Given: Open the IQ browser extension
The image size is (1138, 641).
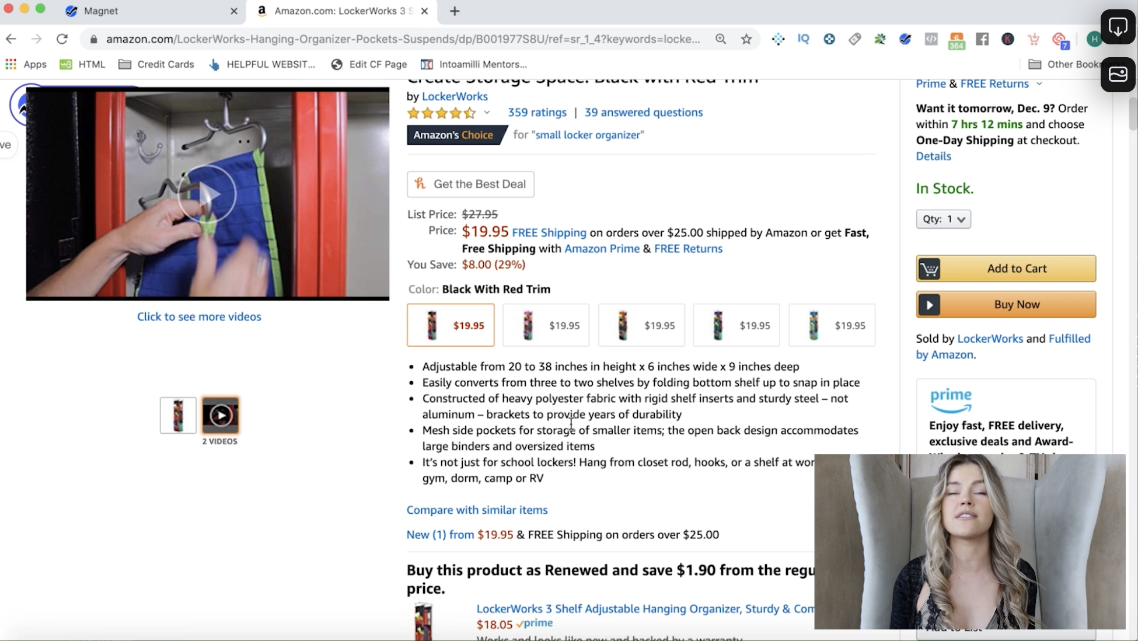Looking at the screenshot, I should [x=804, y=39].
